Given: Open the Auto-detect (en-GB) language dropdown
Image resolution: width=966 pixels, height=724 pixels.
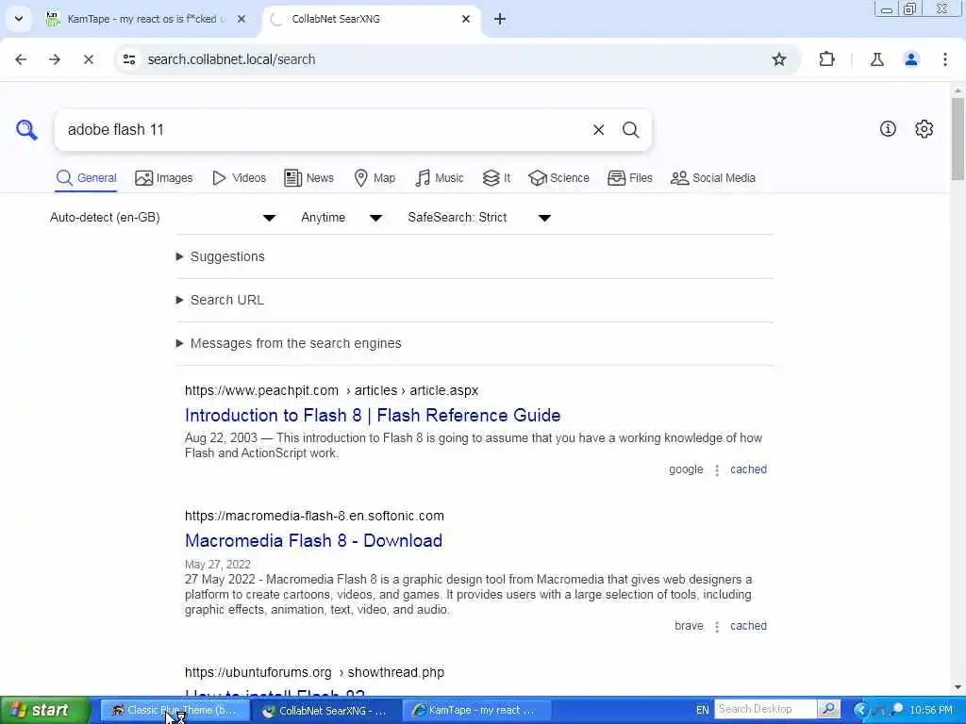Looking at the screenshot, I should tap(163, 218).
